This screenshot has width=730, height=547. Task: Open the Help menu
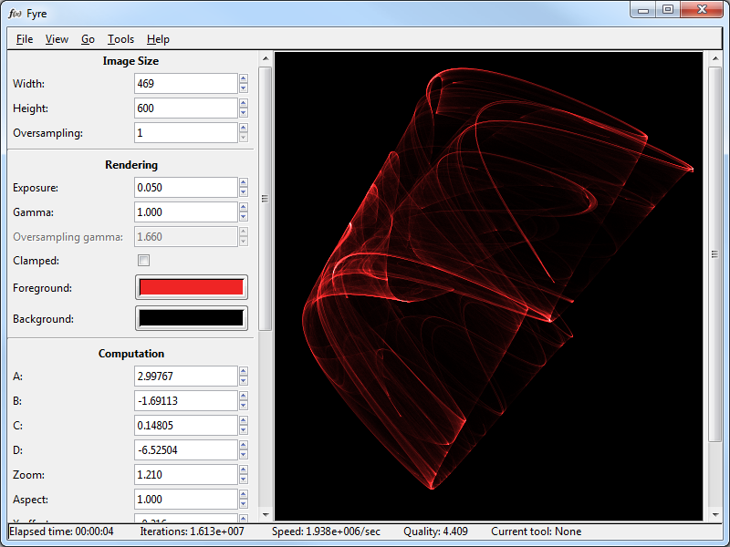click(x=158, y=39)
